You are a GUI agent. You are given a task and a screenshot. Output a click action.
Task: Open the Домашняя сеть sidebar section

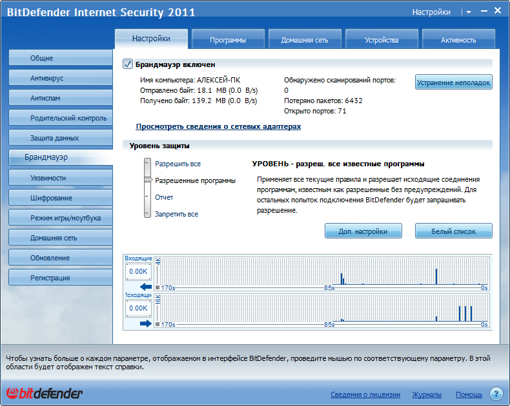point(61,238)
